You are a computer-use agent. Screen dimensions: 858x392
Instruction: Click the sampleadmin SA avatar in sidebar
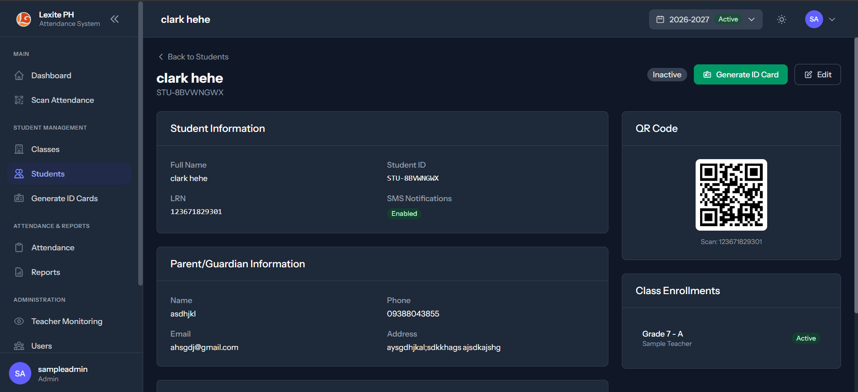click(20, 373)
